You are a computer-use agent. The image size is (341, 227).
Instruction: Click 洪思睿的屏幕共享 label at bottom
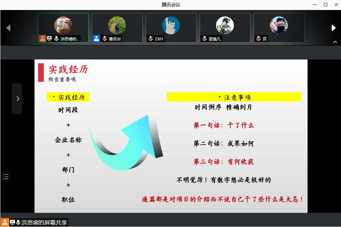point(44,223)
